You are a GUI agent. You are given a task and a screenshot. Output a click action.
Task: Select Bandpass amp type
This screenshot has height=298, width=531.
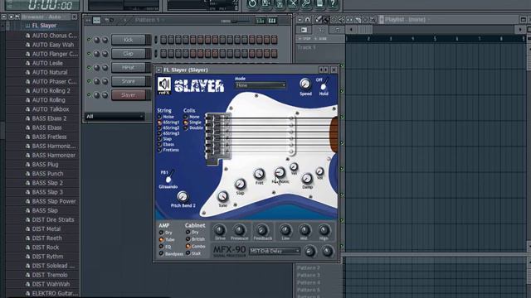171,253
